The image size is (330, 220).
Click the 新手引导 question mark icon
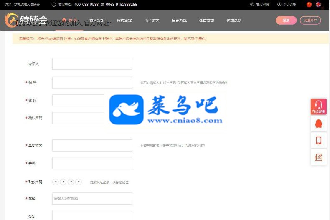click(279, 4)
